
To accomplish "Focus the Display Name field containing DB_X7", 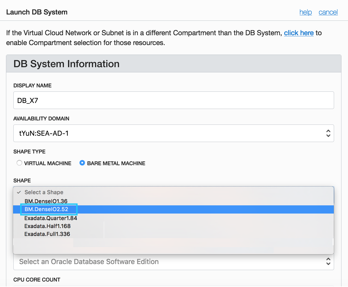I will pos(173,100).
